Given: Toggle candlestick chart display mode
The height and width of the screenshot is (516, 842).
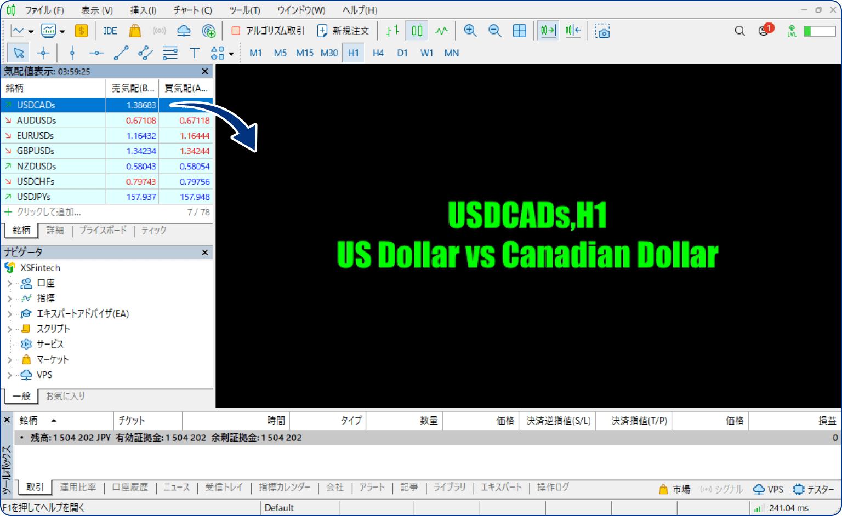Looking at the screenshot, I should (x=417, y=31).
